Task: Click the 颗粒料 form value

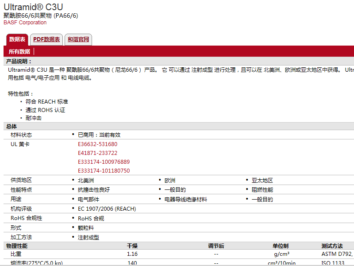Action: [x=86, y=228]
